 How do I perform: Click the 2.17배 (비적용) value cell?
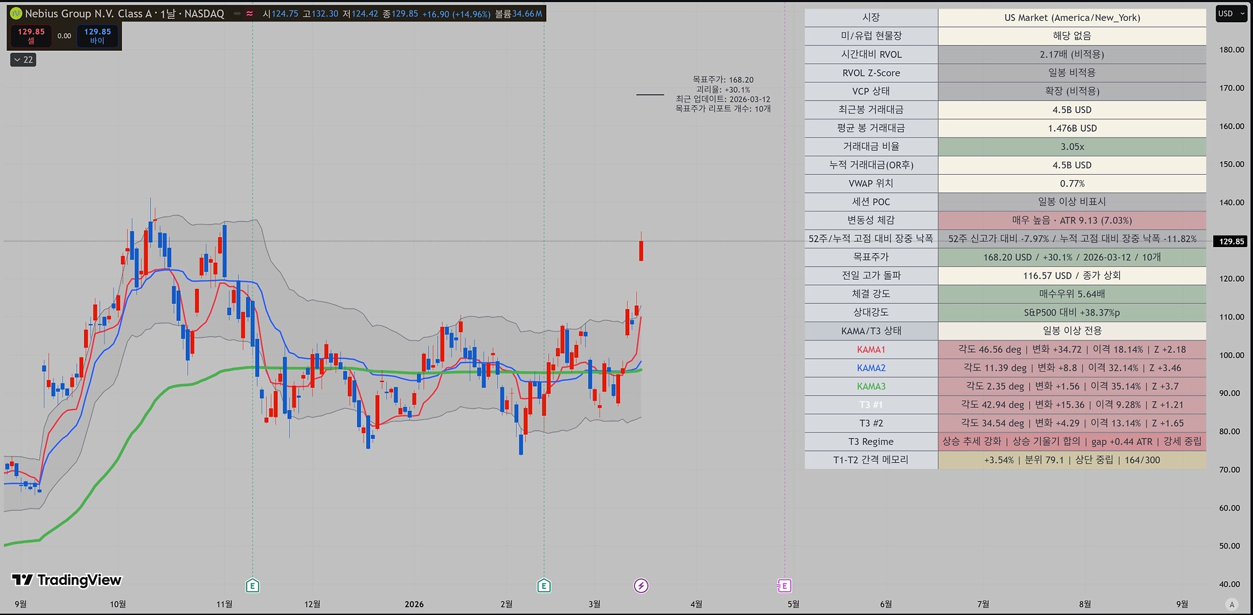(x=1072, y=55)
